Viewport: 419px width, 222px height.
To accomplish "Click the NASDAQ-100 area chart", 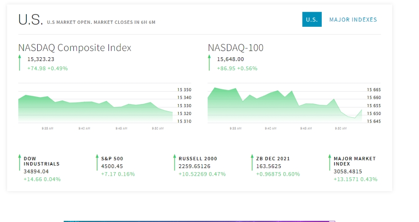I will point(285,105).
